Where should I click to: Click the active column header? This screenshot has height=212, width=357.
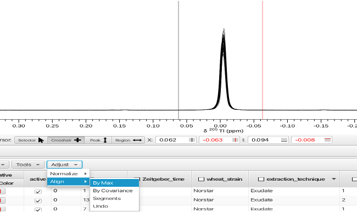tap(37, 179)
